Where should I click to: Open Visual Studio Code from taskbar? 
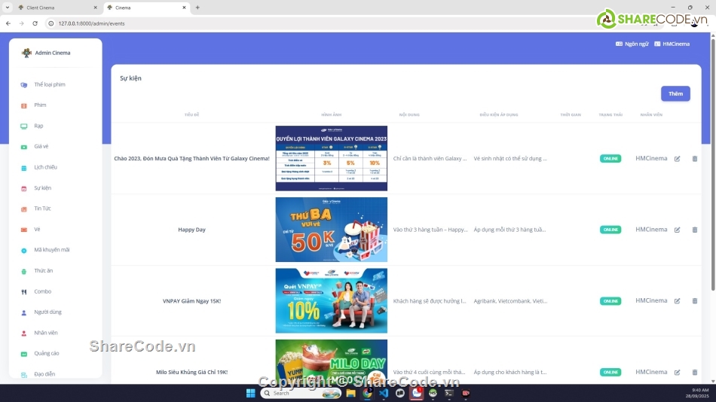(384, 393)
